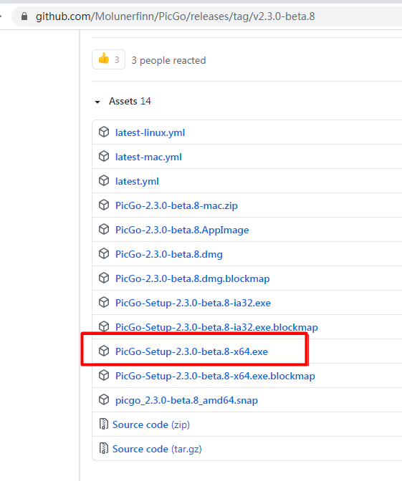Download Source code (tar.gz)
402x481 pixels.
tap(157, 449)
